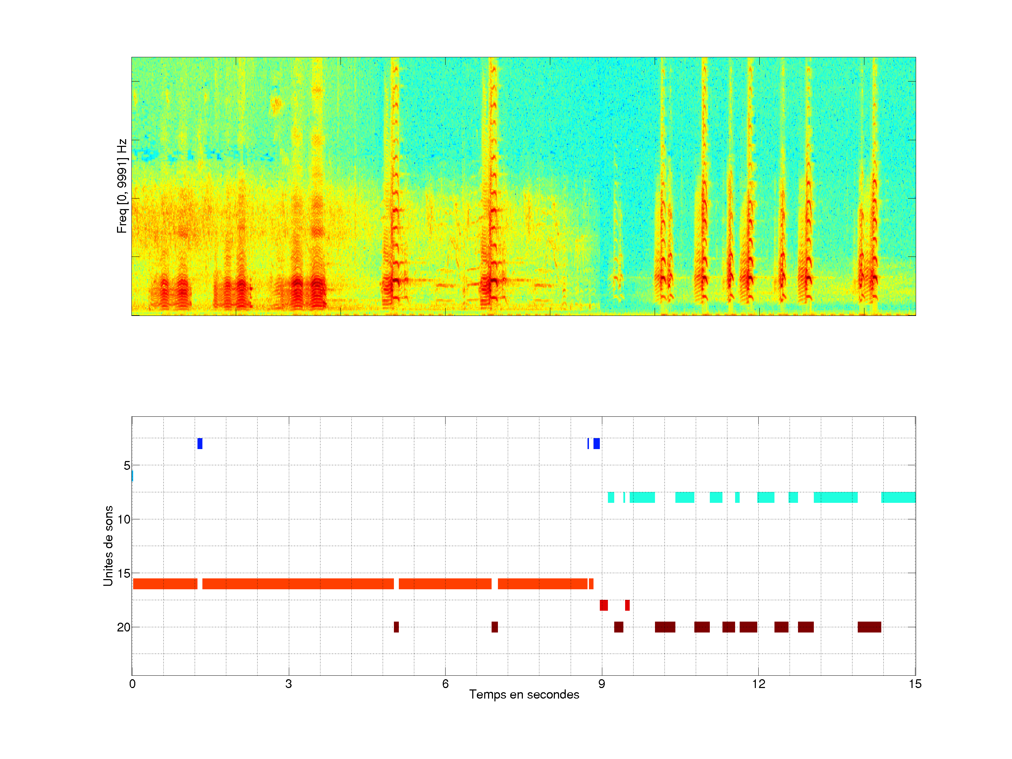Select tick label 9 on time axis
This screenshot has width=1012, height=759.
pyautogui.click(x=601, y=684)
